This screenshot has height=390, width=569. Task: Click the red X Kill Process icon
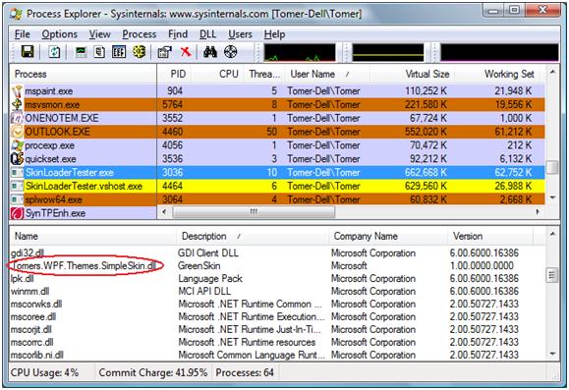[x=186, y=52]
